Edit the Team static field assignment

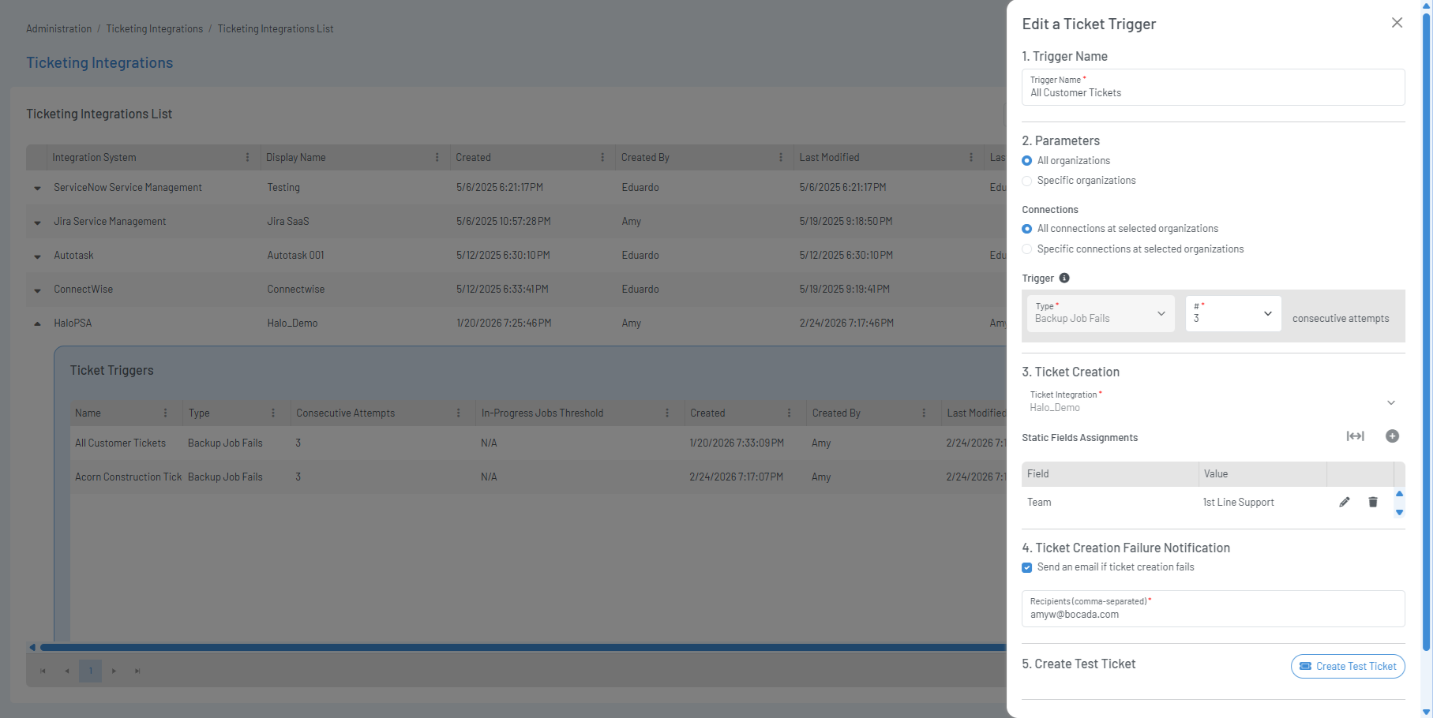point(1345,502)
